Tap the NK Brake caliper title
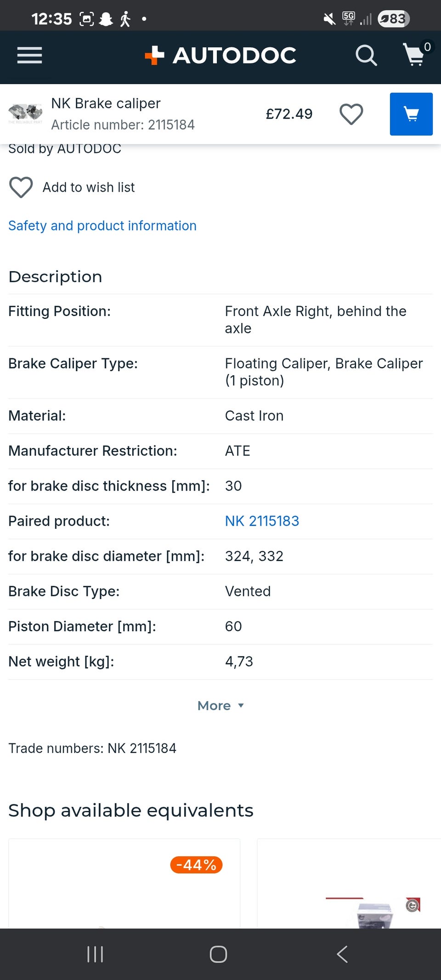Screen dimensions: 441x980 point(106,103)
